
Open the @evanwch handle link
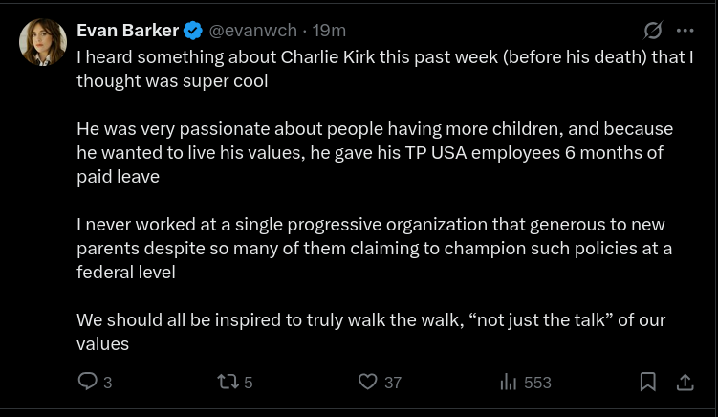point(251,31)
